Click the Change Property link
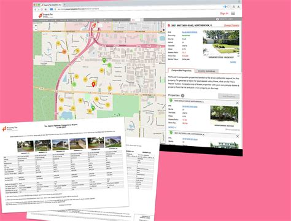The width and height of the screenshot is (291, 221). point(231,25)
